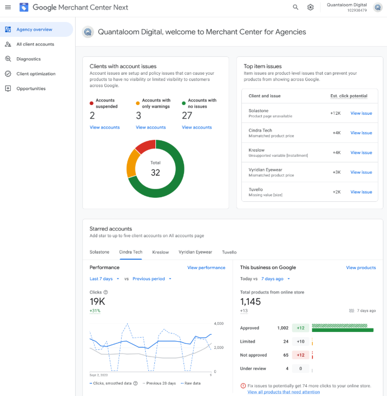Expand the Last 7 days dropdown
Image resolution: width=387 pixels, height=396 pixels.
104,279
